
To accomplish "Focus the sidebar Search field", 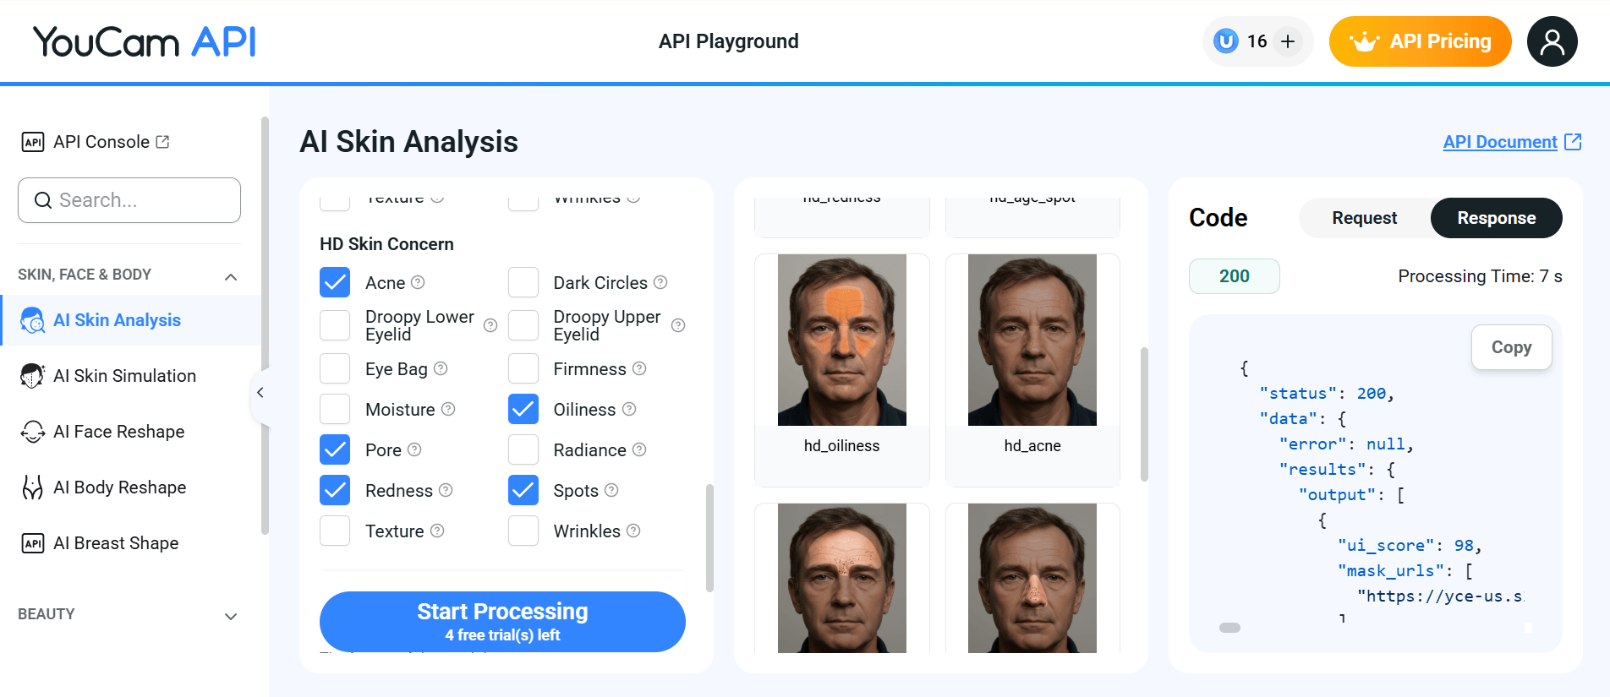I will coord(129,200).
